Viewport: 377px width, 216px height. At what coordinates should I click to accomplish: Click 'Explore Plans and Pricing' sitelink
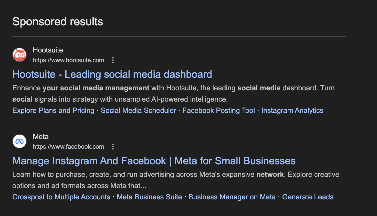[x=53, y=110]
